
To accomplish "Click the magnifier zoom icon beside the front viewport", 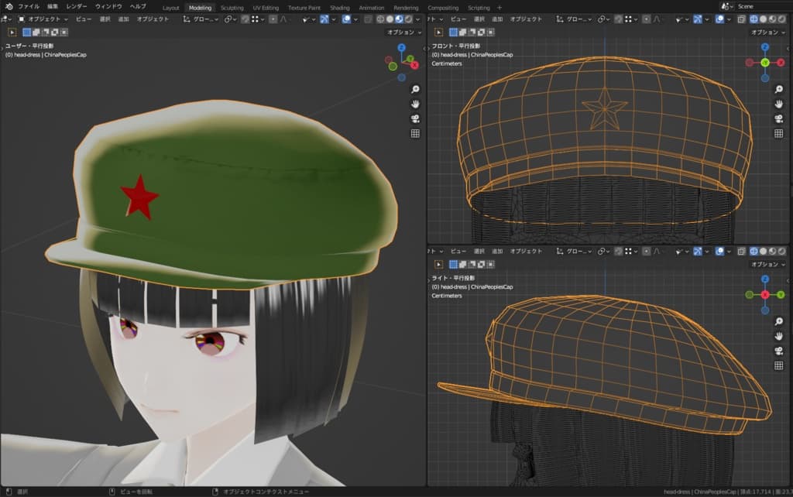I will coord(778,89).
